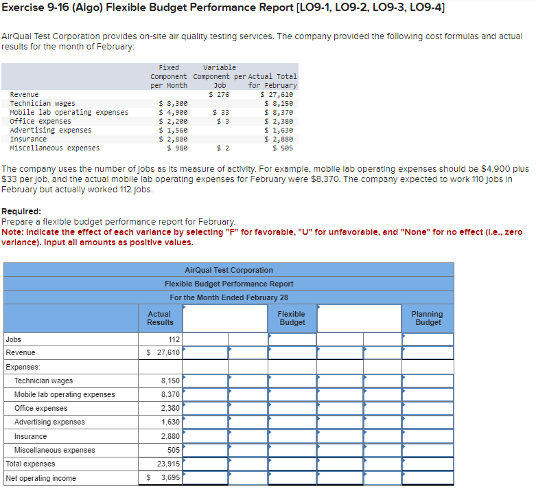Click the 'Planning Budget' column header
The height and width of the screenshot is (498, 536).
coord(428,318)
